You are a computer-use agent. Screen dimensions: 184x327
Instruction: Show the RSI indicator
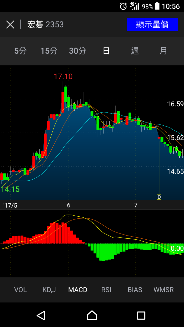(106, 290)
